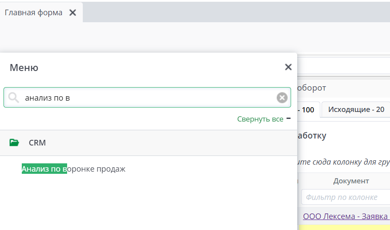Open the ООО Лексема - Заявка link
This screenshot has width=390, height=230.
pyautogui.click(x=346, y=216)
